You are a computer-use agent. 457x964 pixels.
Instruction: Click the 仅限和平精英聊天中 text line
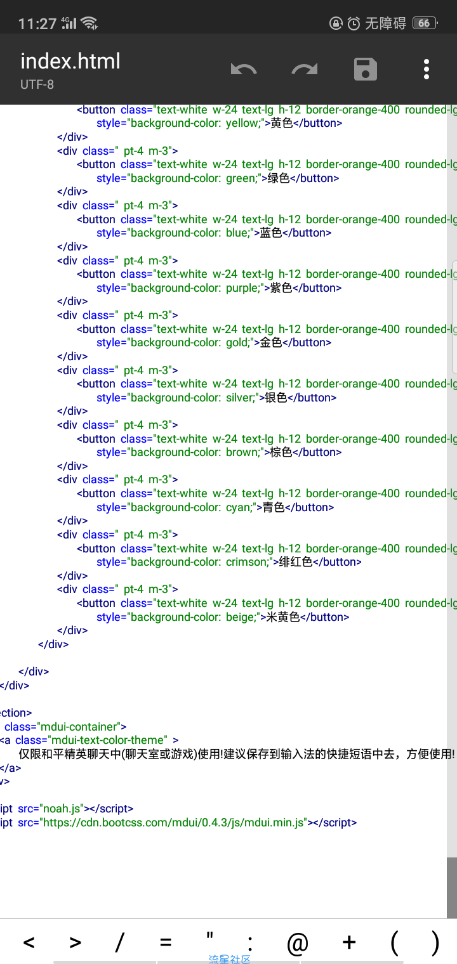tap(237, 754)
